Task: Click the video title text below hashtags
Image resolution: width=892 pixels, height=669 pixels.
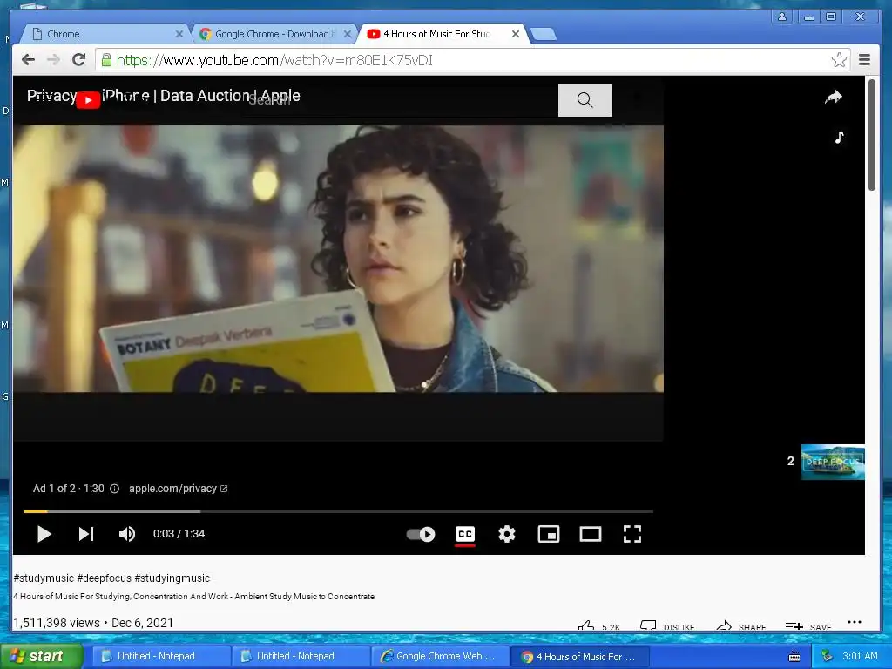Action: click(194, 596)
